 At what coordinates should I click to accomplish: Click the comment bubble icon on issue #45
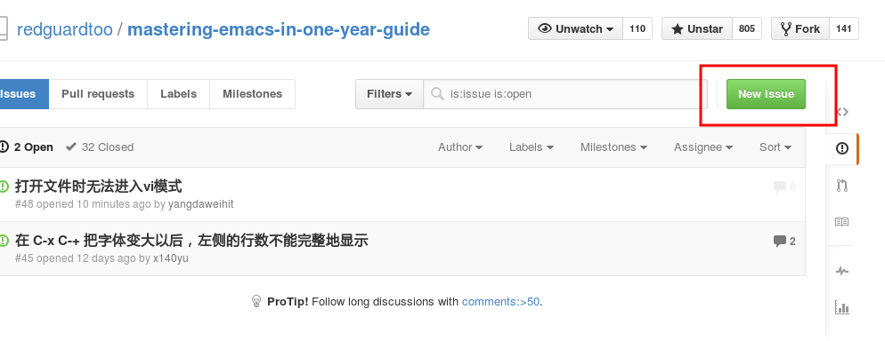click(780, 242)
